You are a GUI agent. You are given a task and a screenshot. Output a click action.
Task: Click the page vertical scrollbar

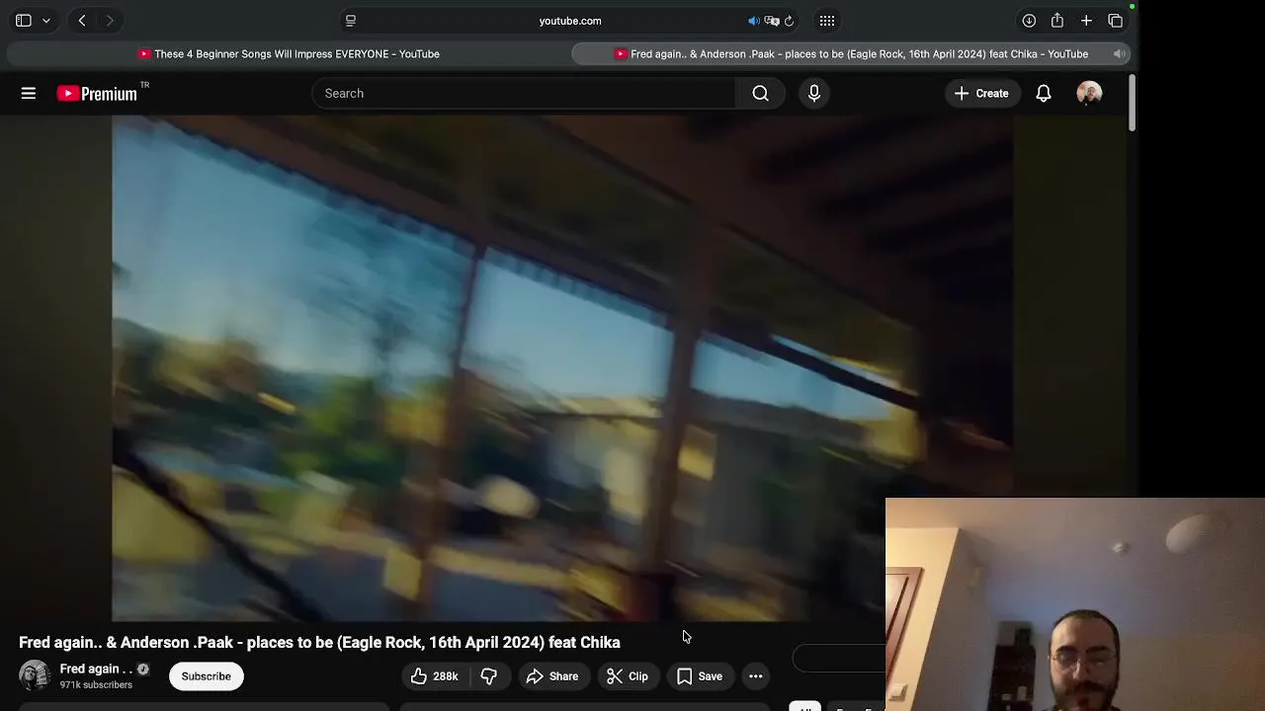click(x=1133, y=101)
